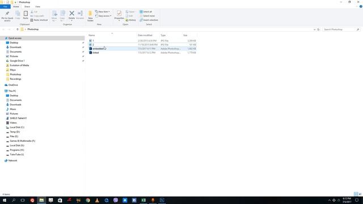This screenshot has width=363, height=204.
Task: Open the Easy access dropdown
Action: pyautogui.click(x=103, y=16)
